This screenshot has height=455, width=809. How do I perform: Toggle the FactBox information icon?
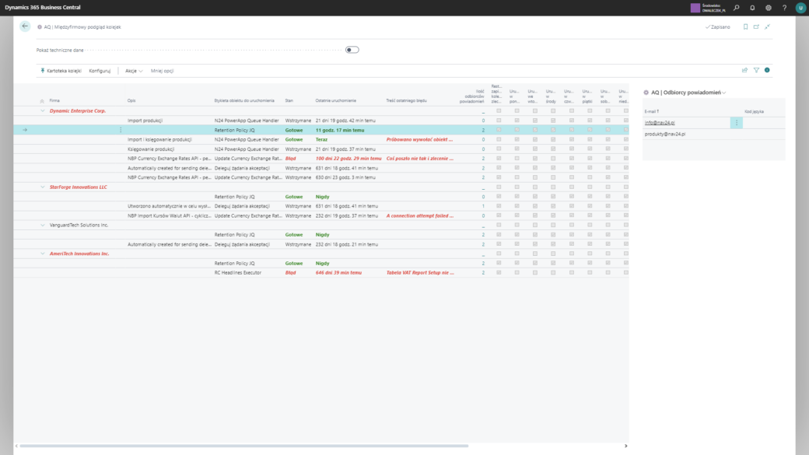click(767, 70)
